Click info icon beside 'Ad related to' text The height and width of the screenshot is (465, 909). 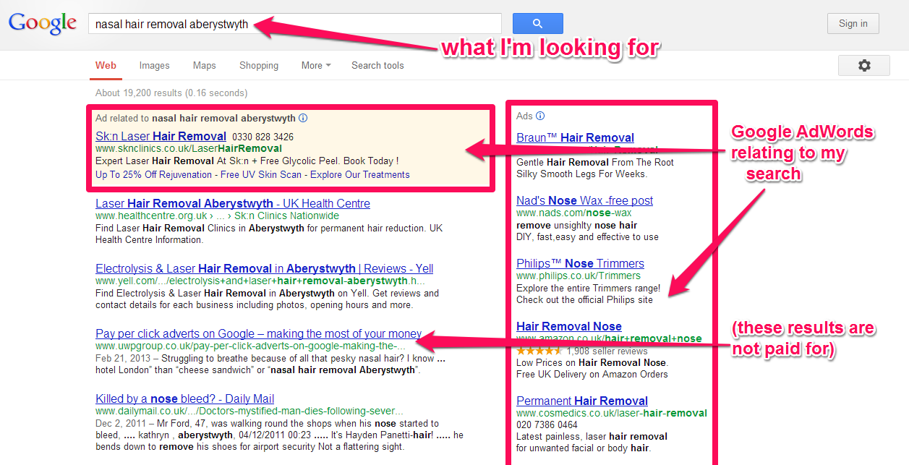click(303, 118)
